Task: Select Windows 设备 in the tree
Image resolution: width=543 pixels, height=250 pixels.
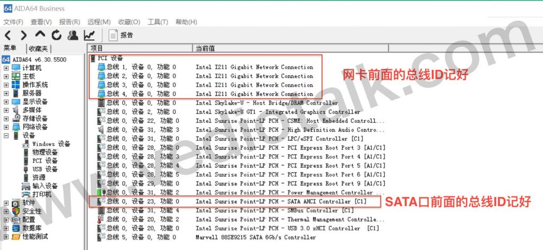Action: click(51, 144)
